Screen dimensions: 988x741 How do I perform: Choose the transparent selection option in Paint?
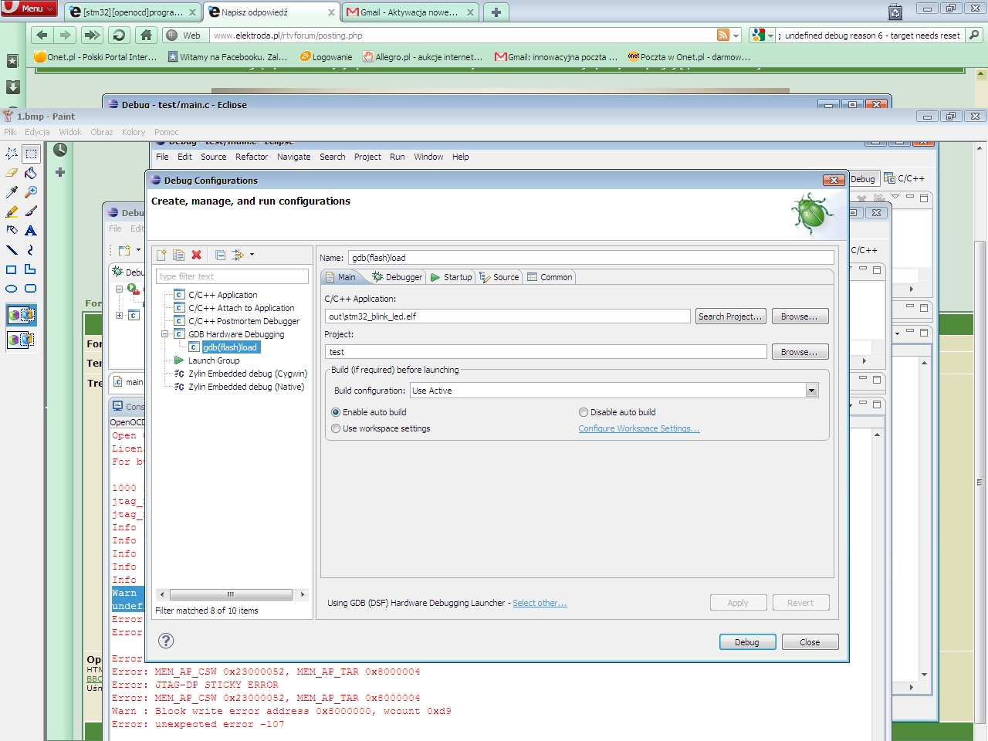pyautogui.click(x=22, y=339)
